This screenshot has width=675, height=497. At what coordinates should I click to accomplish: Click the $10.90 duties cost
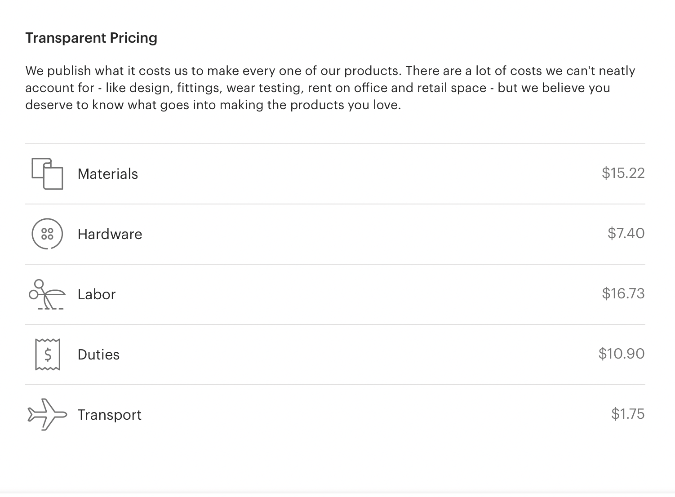click(622, 354)
